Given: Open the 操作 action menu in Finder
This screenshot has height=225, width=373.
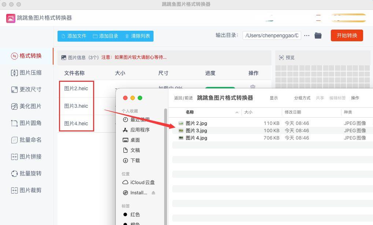Looking at the screenshot, I should 355,98.
